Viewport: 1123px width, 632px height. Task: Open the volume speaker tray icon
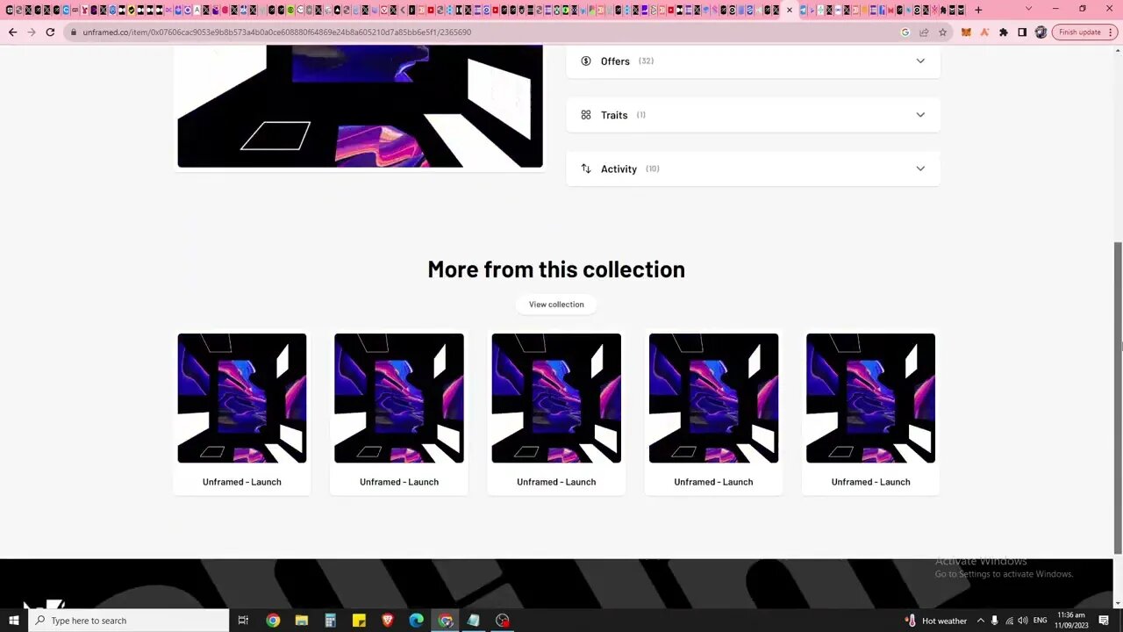pyautogui.click(x=1023, y=621)
